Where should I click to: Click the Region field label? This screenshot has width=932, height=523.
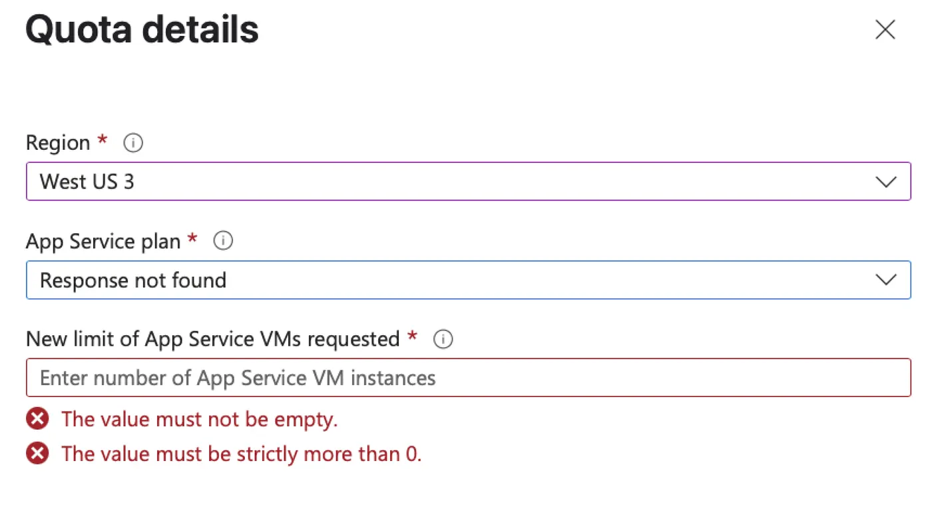[58, 143]
